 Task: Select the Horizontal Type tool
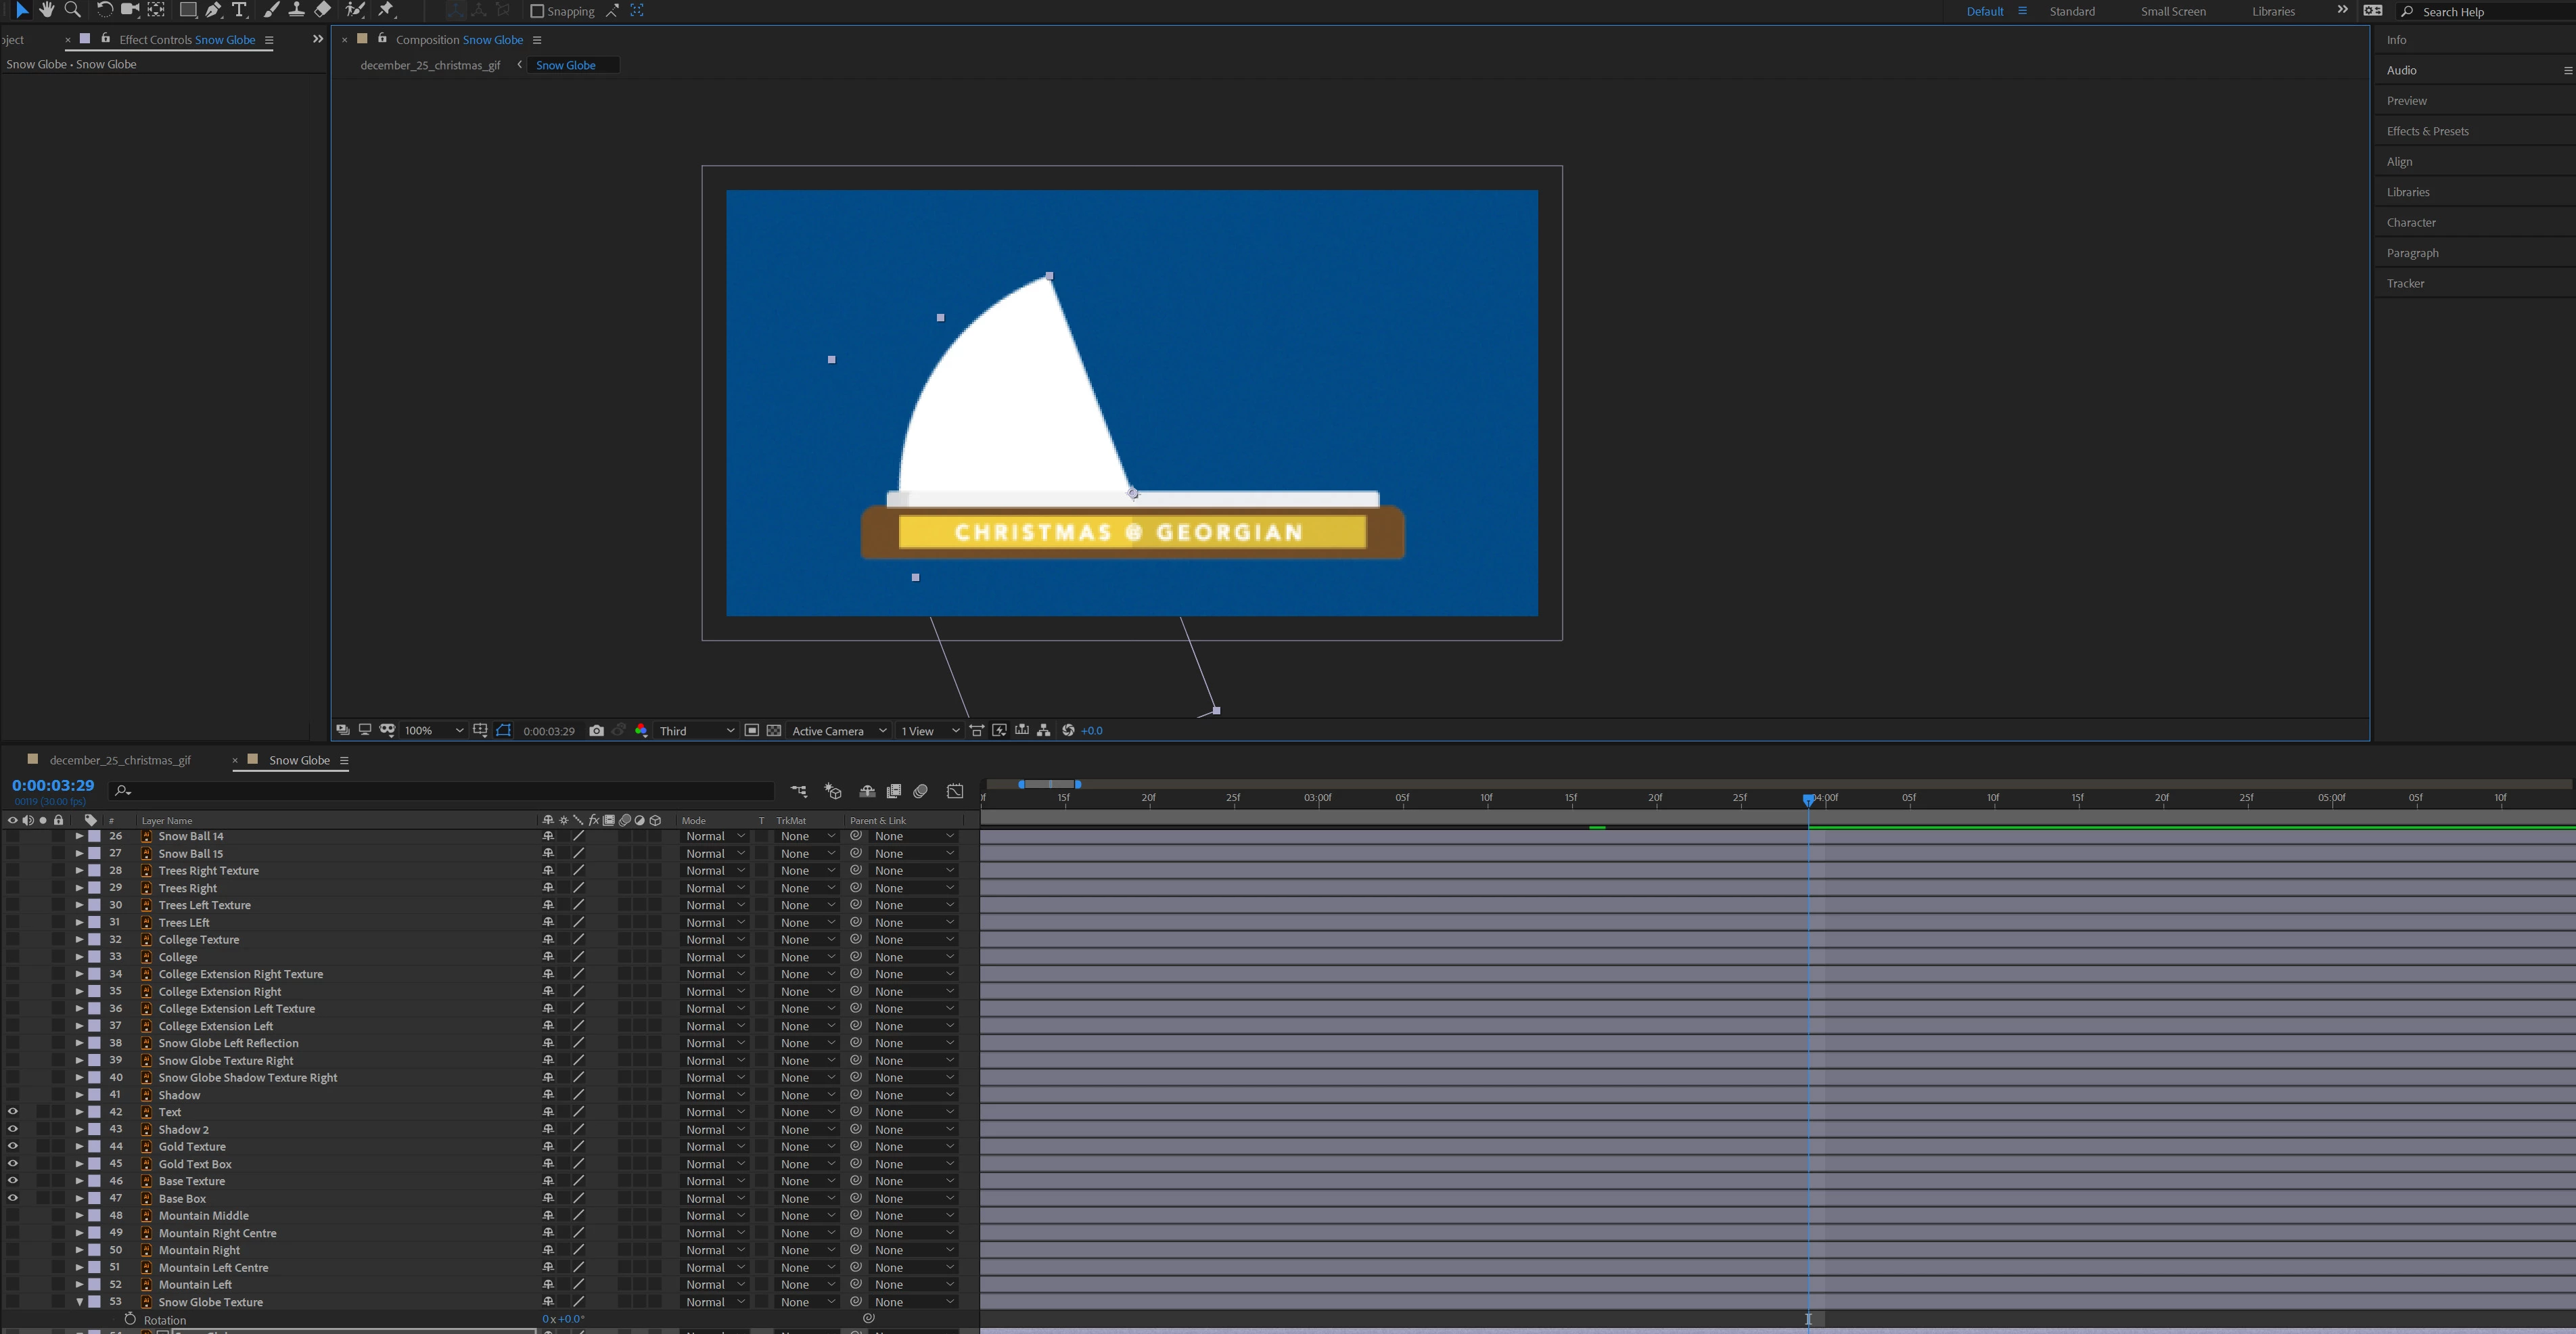(x=239, y=10)
